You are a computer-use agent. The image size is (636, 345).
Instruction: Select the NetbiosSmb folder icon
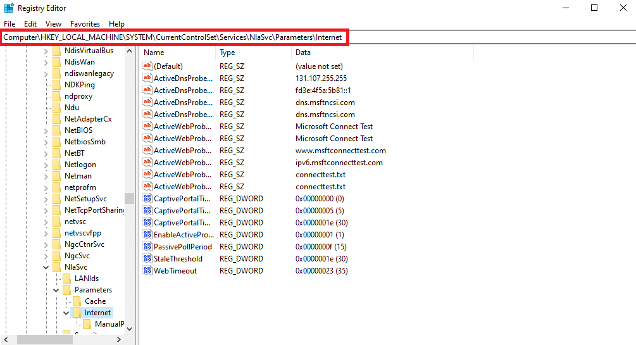point(57,142)
